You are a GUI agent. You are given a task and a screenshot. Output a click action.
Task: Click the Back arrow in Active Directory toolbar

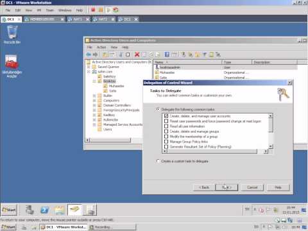[x=89, y=55]
